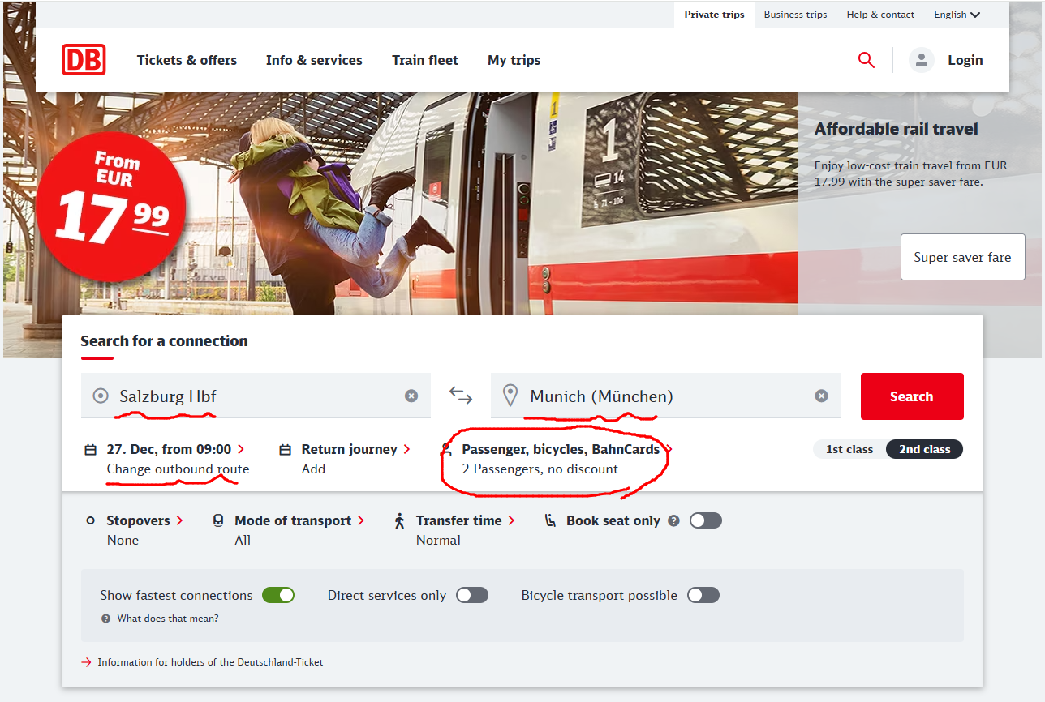Click 2 Passengers, no discount text
Screen dimensions: 1045x702
pos(540,469)
